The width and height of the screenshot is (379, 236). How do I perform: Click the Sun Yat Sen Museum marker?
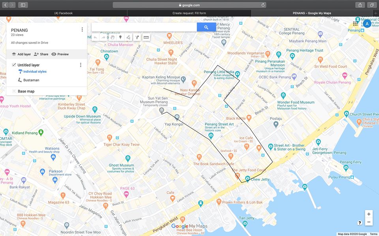(162, 111)
